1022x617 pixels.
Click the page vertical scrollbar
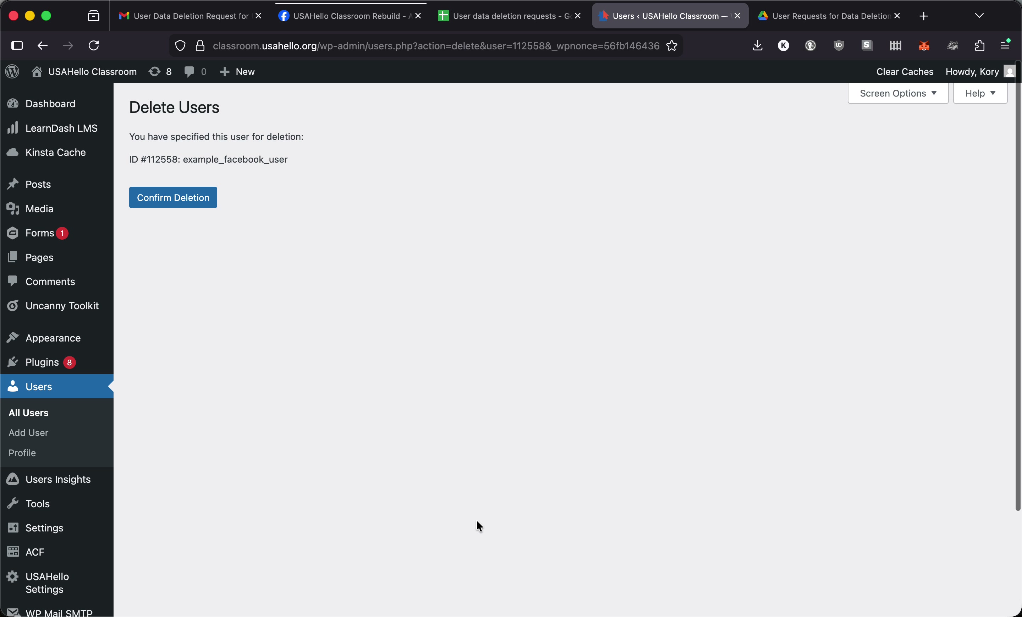click(1017, 286)
